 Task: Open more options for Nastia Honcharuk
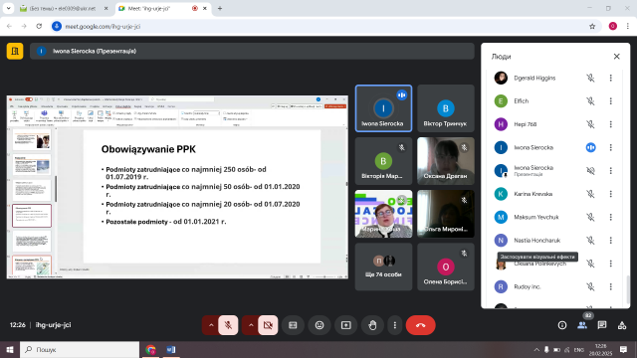(610, 241)
